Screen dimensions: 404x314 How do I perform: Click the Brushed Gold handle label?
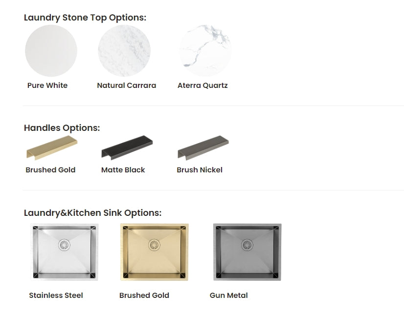50,170
